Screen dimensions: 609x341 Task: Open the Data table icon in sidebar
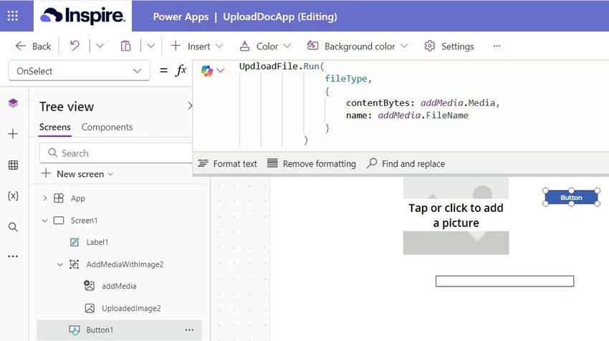point(13,165)
